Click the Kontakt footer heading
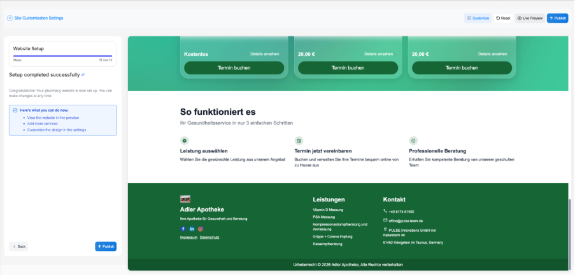Screen dimensions: 575x275 pyautogui.click(x=394, y=199)
